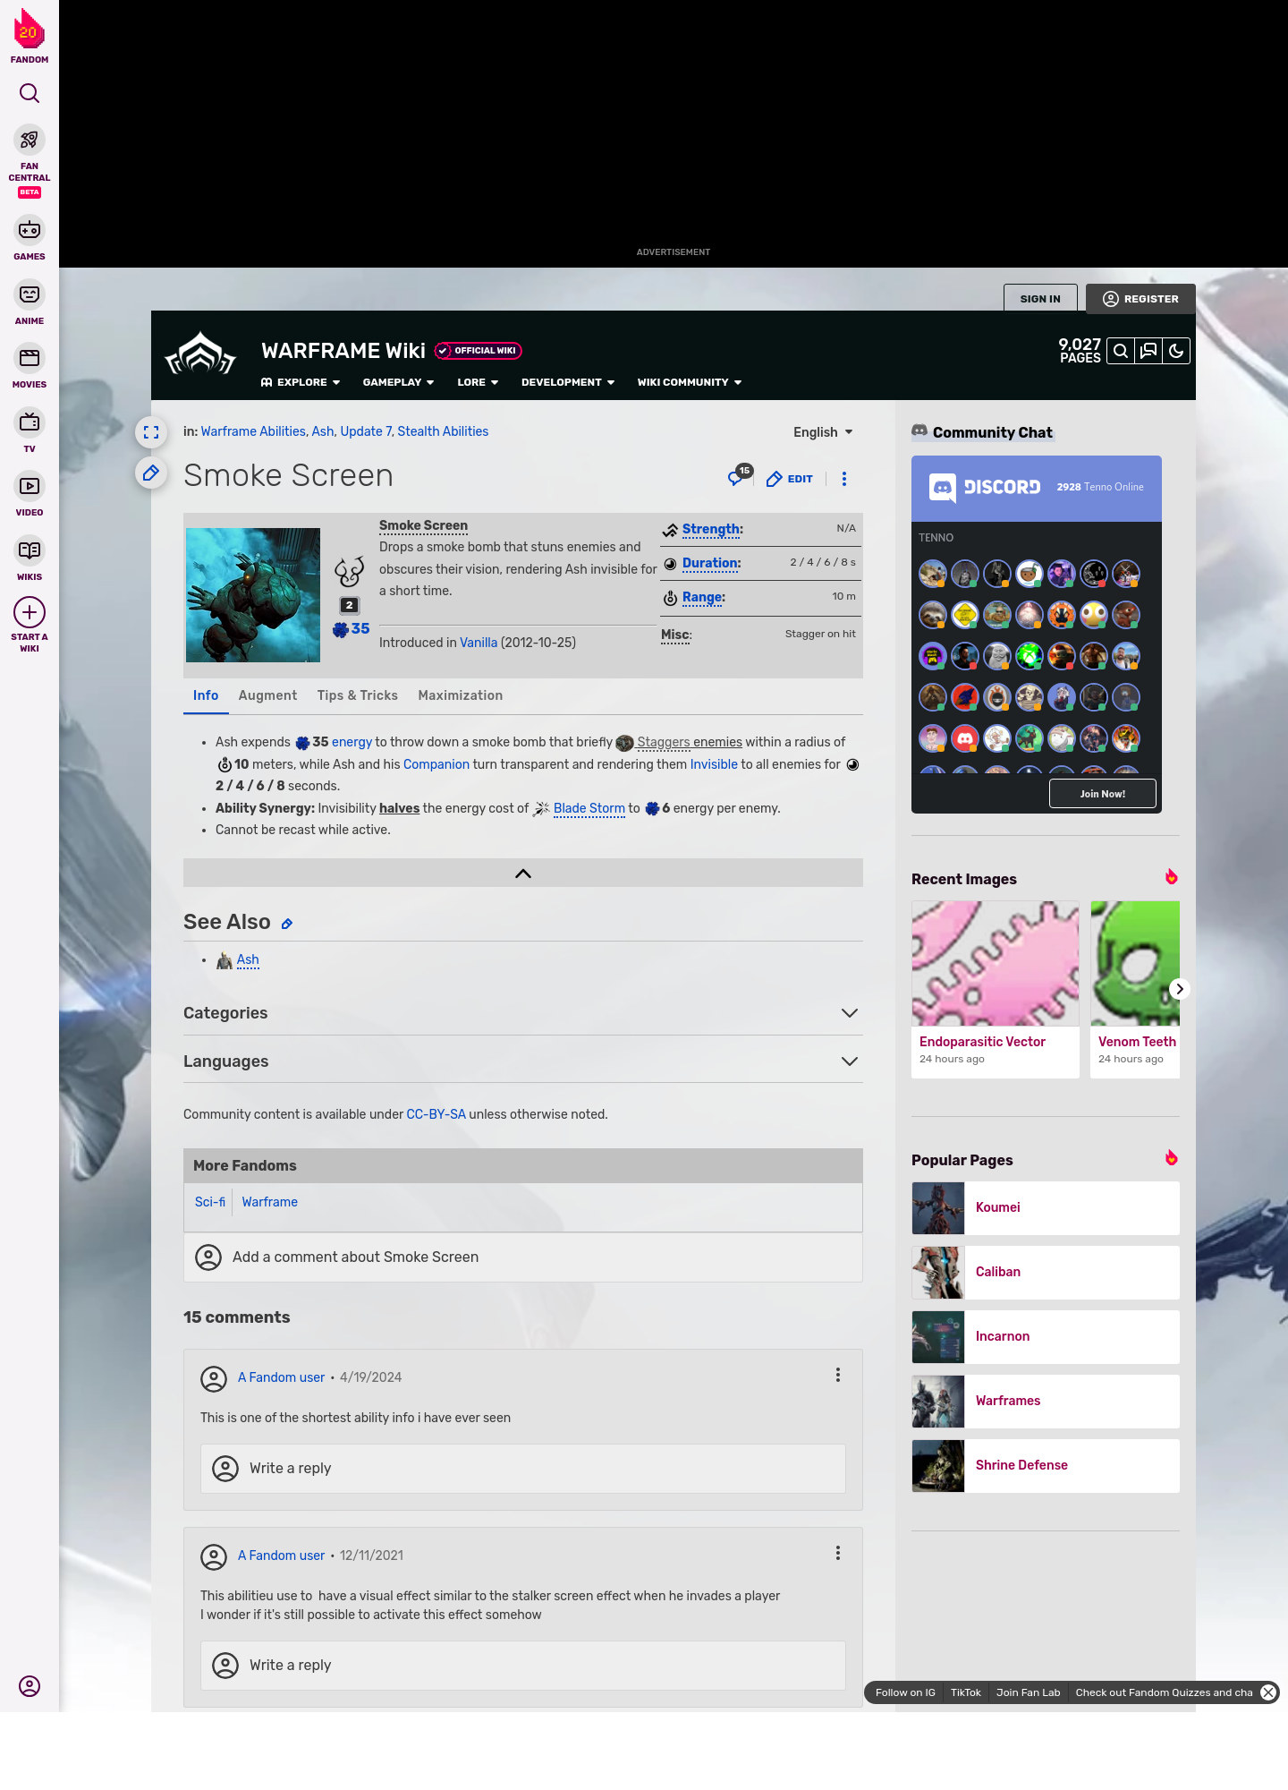Screen dimensions: 1288x1790
Task: Open the CC-BY-SA license link
Action: pos(436,1114)
